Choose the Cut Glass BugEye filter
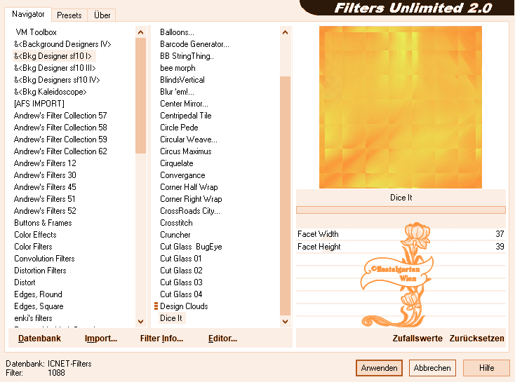Viewport: 515px width, 382px height. click(x=191, y=247)
